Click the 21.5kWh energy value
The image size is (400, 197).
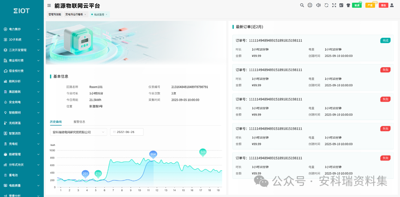[95, 100]
